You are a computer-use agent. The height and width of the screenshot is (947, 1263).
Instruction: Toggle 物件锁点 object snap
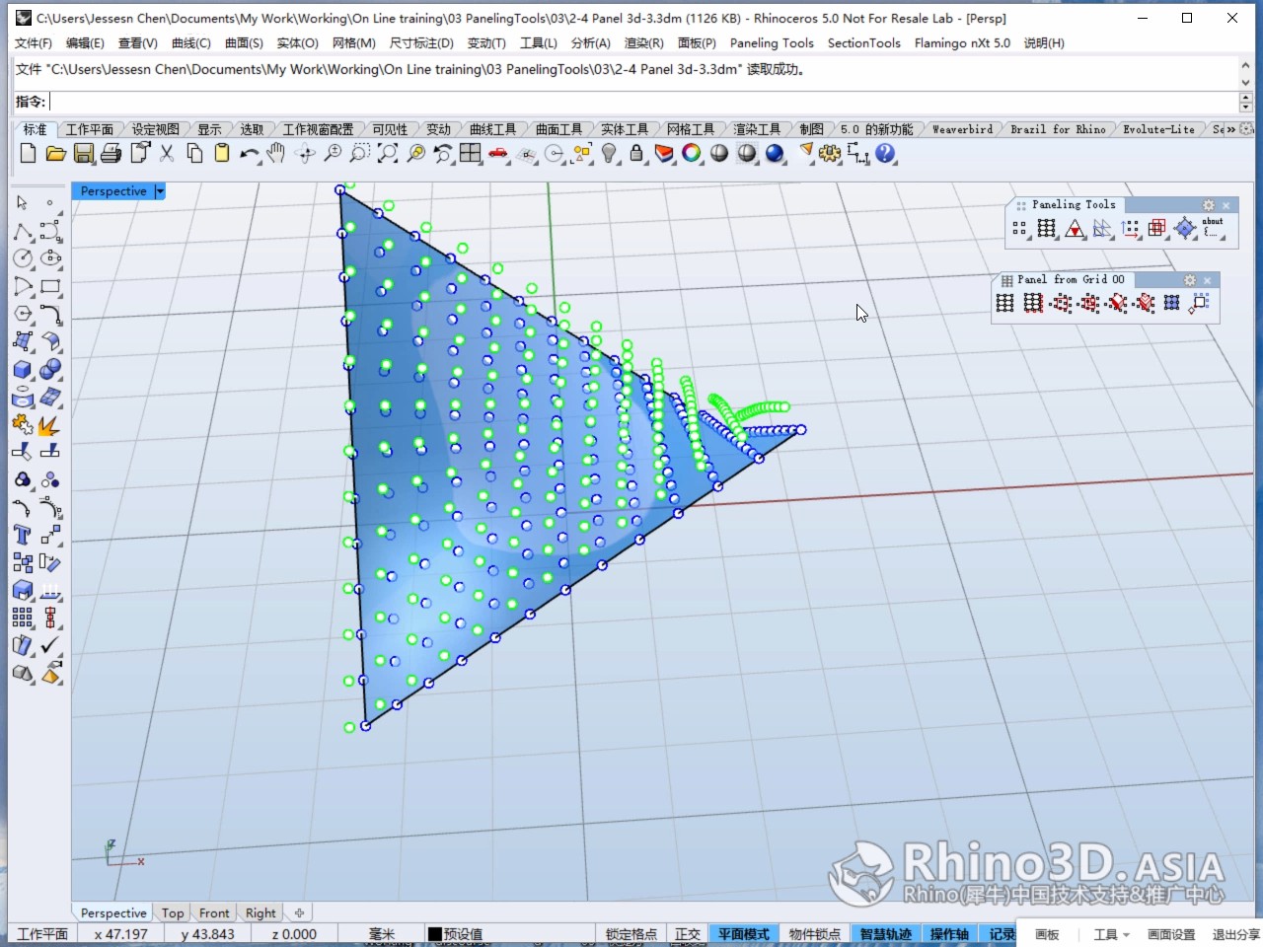tap(815, 934)
